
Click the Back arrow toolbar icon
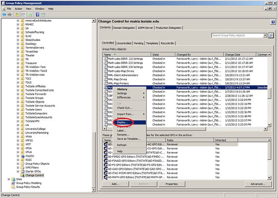click(4, 14)
